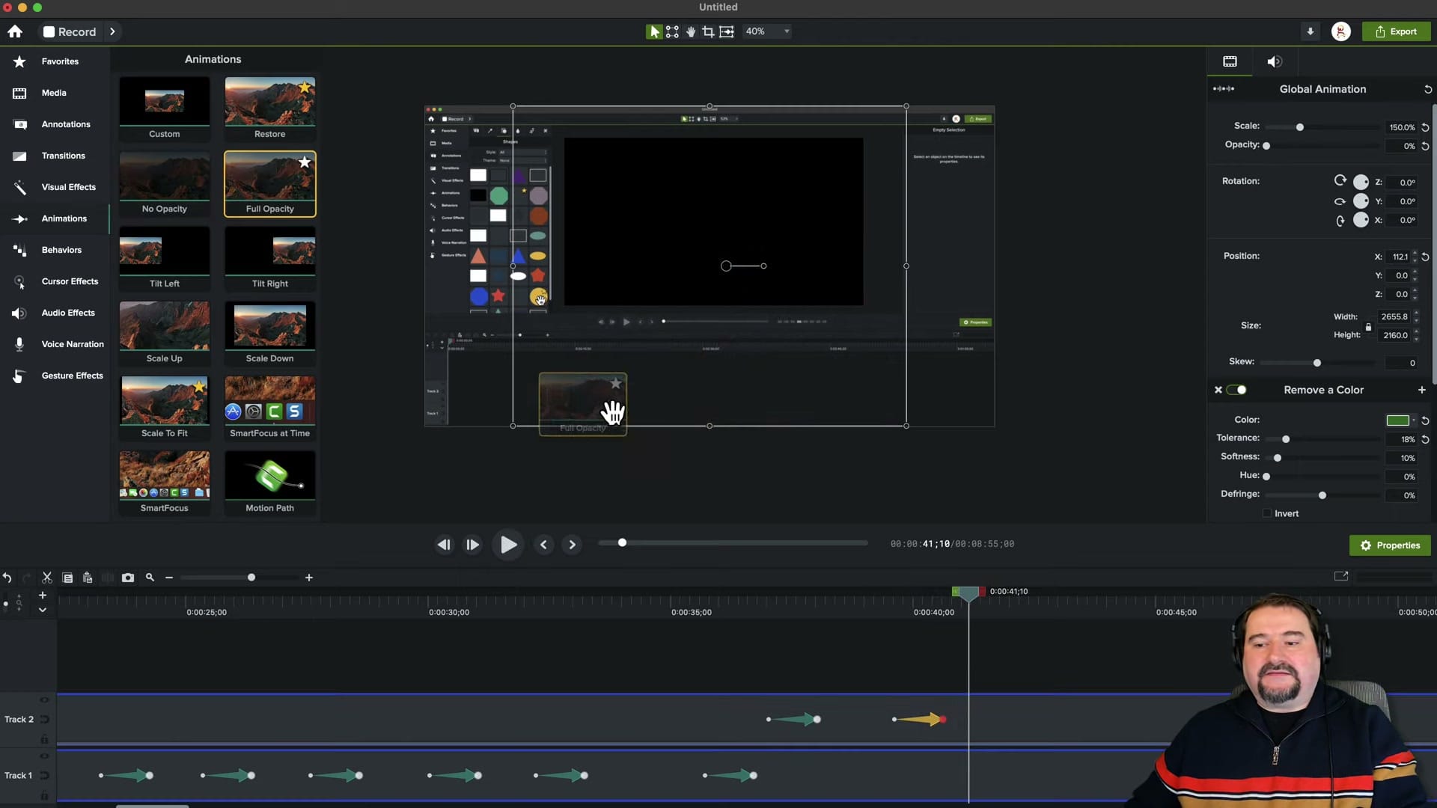Toggle Track 1 visibility eye icon
Image resolution: width=1437 pixels, height=808 pixels.
coord(44,756)
